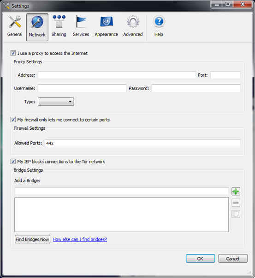Copy selected bridges to clipboard icon
Image resolution: width=255 pixels, height=278 pixels.
click(236, 214)
